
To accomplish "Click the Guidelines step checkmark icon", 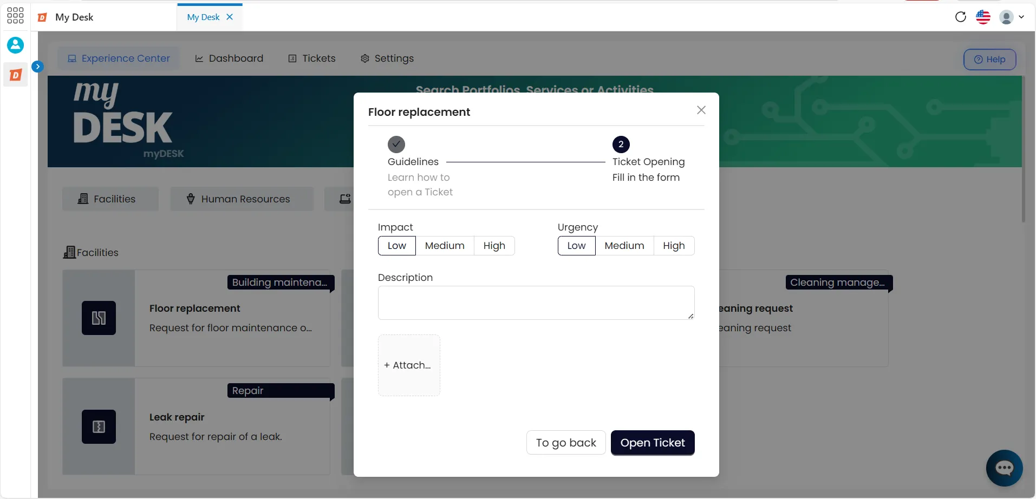I will click(396, 145).
